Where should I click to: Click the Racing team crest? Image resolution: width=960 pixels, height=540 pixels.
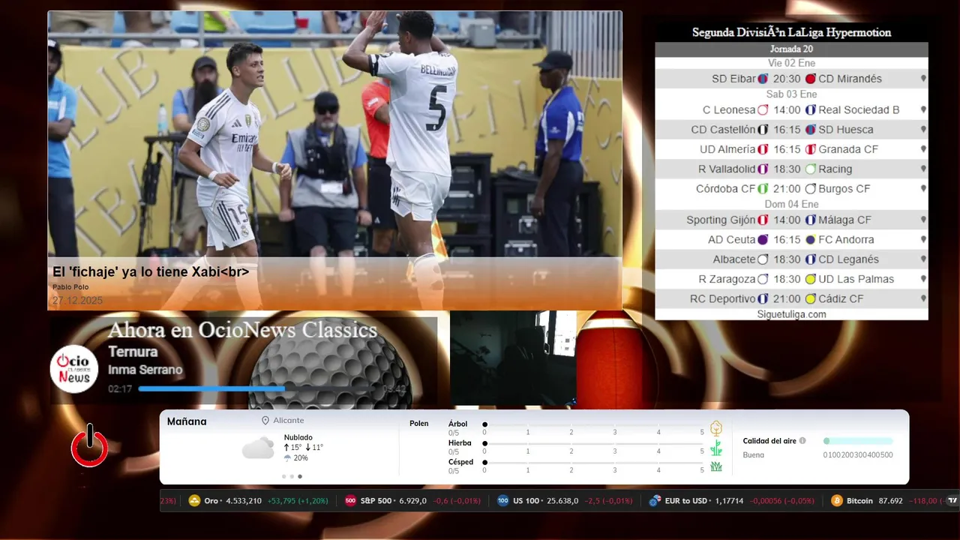pos(810,169)
